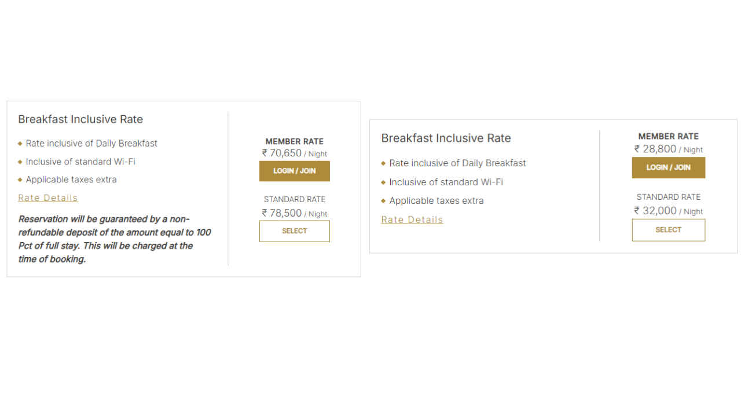Click the non-refundable deposit reservation notice

(x=114, y=239)
